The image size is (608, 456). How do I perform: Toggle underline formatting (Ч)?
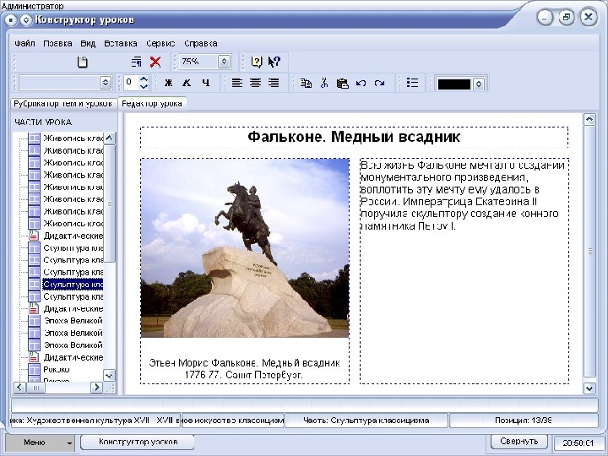(x=205, y=83)
